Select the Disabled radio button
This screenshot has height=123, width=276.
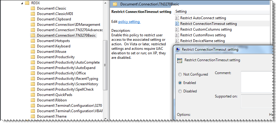[x=180, y=91]
